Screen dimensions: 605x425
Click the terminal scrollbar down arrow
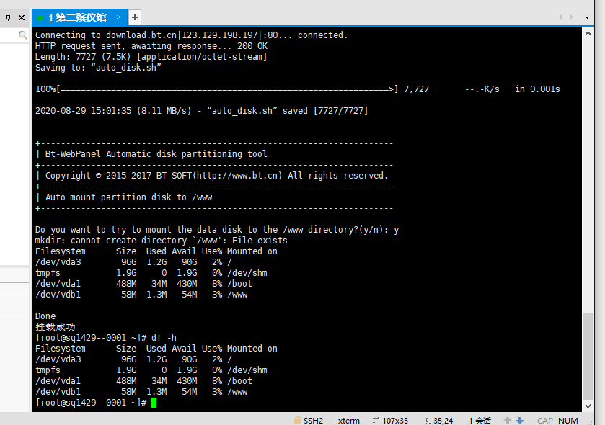point(588,406)
